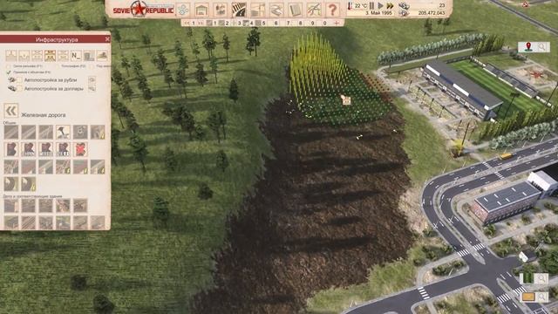
Task: Click small icon right of Автопостройка за рубли
Action: [x=92, y=79]
